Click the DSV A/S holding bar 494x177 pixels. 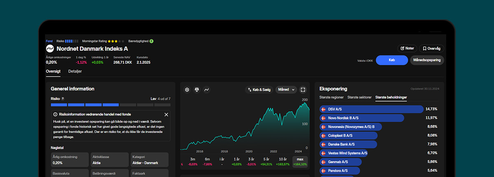pyautogui.click(x=372, y=109)
